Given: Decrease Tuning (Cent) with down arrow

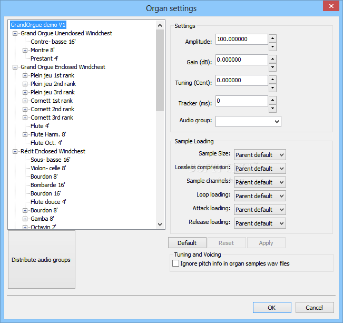Looking at the screenshot, I should coord(272,88).
